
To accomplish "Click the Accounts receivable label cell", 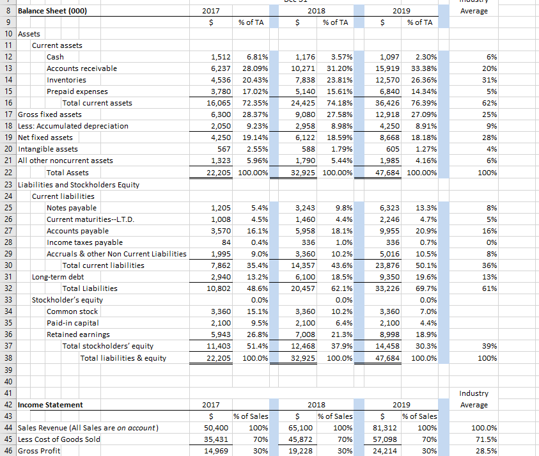I will click(76, 68).
